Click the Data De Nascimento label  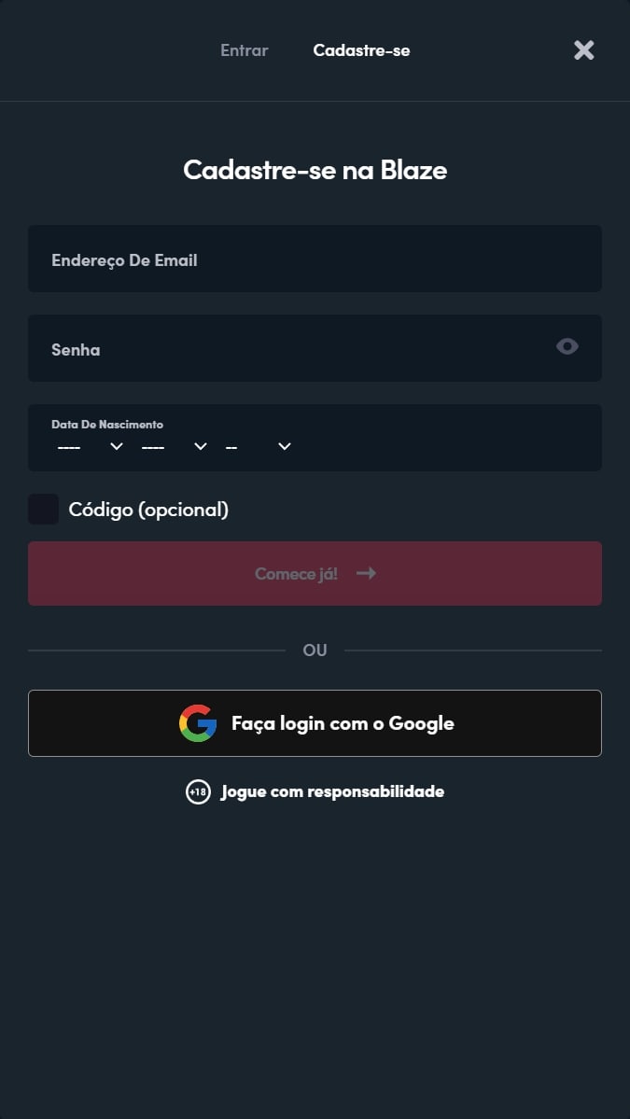click(x=107, y=425)
